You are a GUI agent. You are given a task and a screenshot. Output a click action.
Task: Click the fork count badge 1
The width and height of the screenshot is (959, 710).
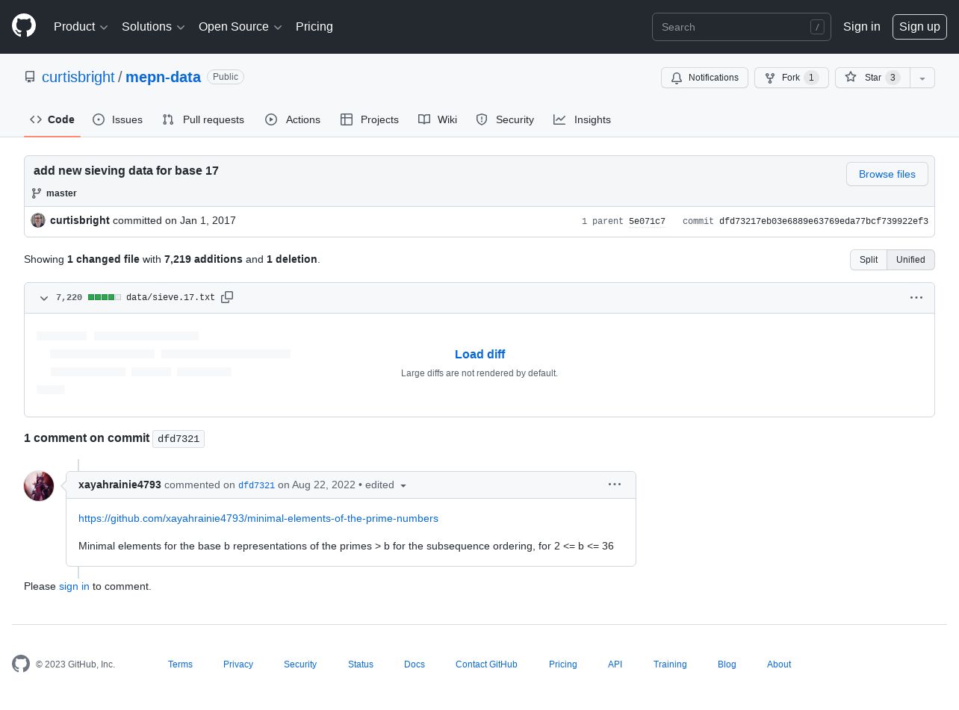tap(812, 78)
